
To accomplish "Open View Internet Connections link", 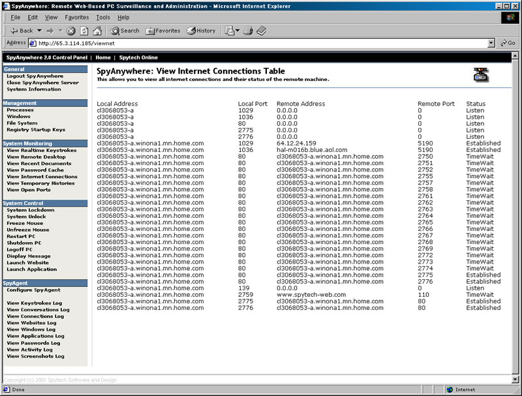I will pos(42,176).
